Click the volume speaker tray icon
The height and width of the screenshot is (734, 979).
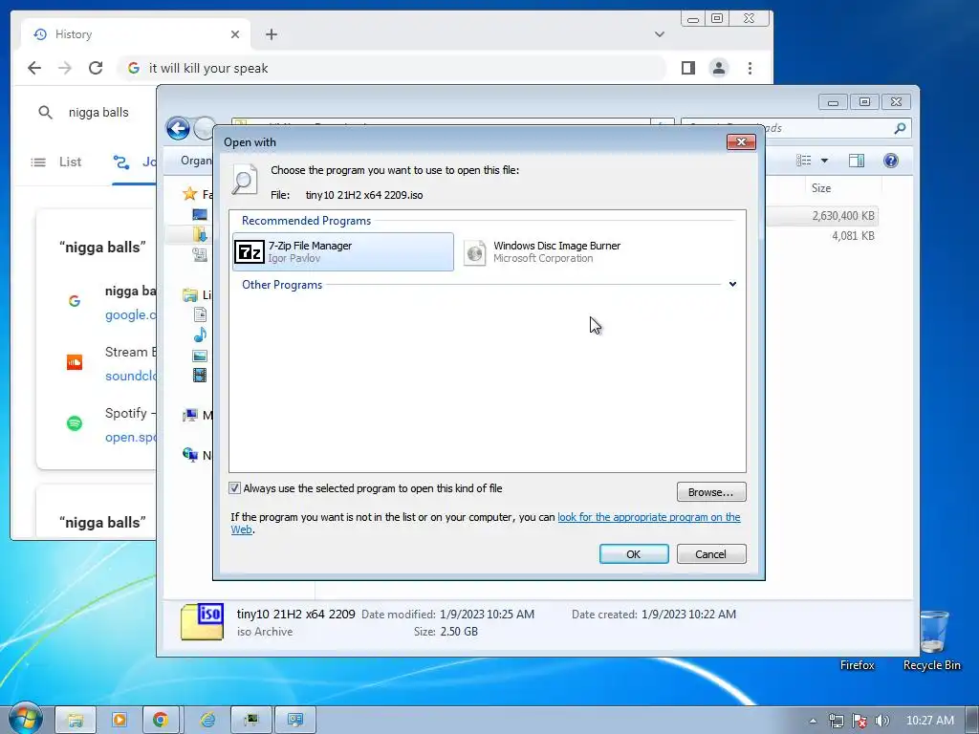tap(881, 721)
